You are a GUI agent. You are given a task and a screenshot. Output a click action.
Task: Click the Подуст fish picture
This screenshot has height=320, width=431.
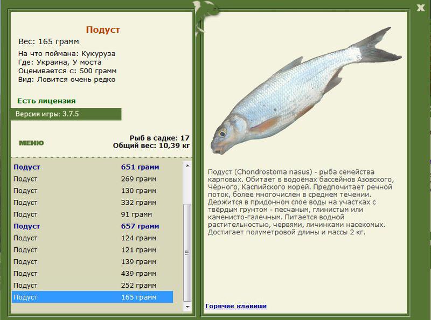tap(305, 91)
